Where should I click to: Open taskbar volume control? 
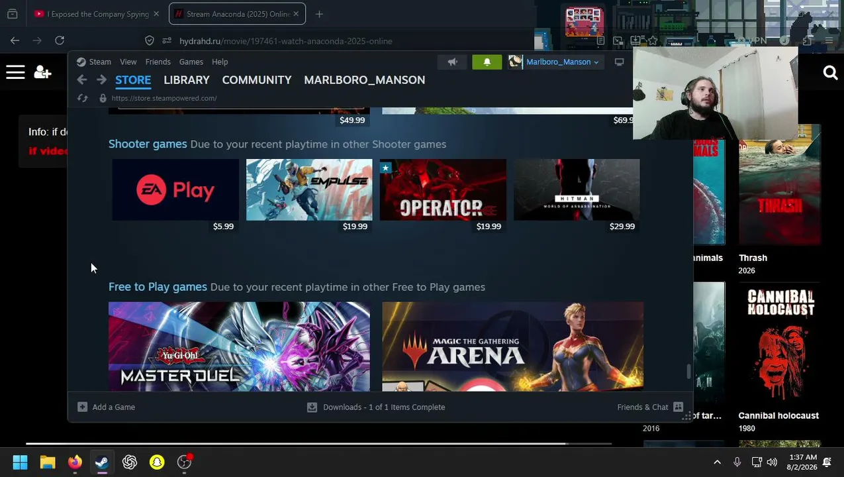(x=772, y=462)
